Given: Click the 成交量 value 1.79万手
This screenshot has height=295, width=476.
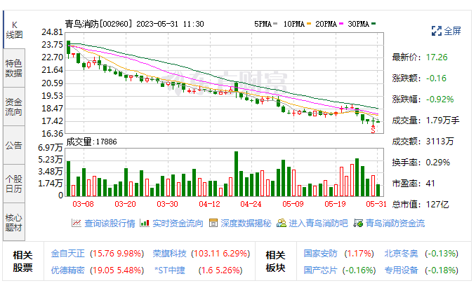Looking at the screenshot, I should 442,121.
